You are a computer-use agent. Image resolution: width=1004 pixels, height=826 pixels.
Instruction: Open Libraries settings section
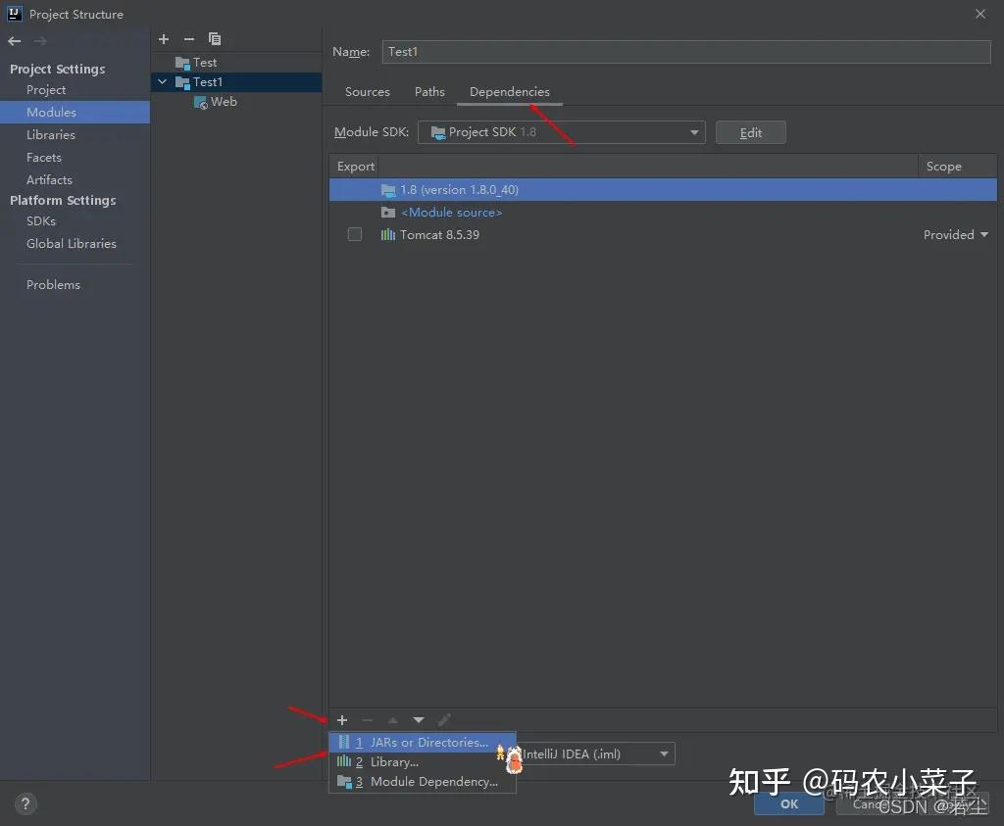coord(51,135)
